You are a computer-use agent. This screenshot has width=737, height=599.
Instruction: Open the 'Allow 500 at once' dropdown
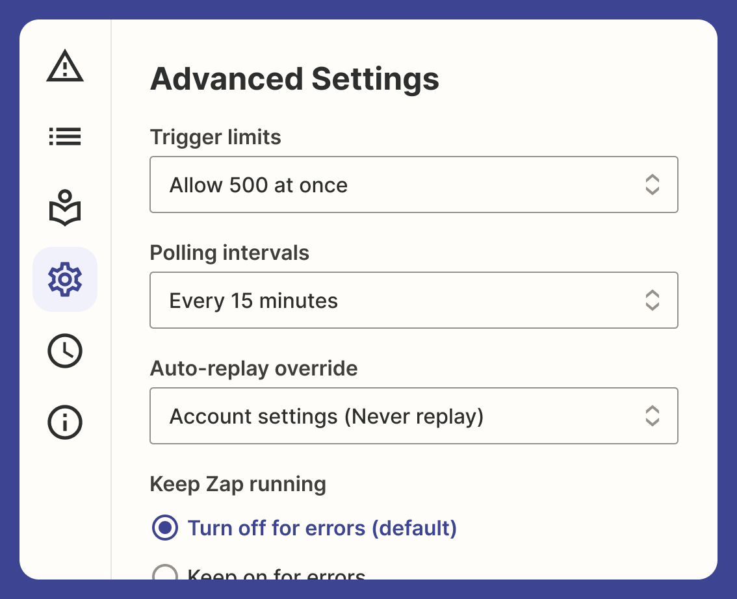click(413, 185)
